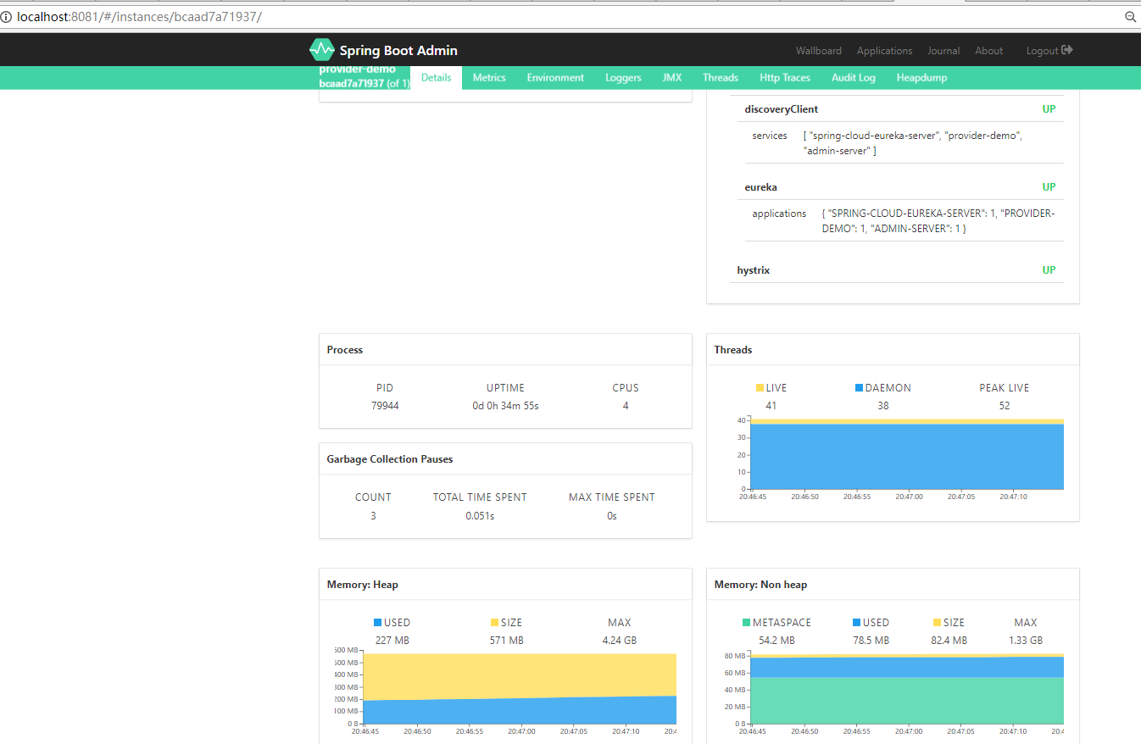The width and height of the screenshot is (1141, 744).
Task: Click the search magnifier in the address bar
Action: 1129,17
